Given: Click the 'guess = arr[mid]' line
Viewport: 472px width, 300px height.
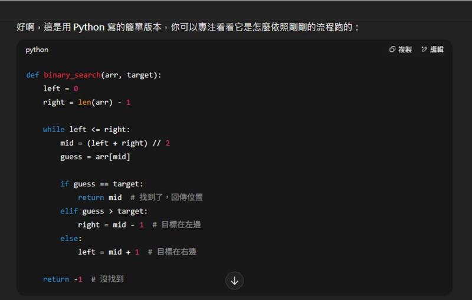Looking at the screenshot, I should tap(95, 157).
